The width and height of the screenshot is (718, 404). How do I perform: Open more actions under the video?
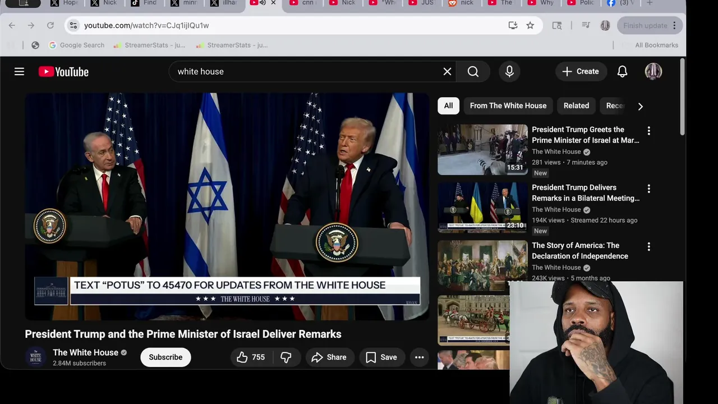coord(419,357)
